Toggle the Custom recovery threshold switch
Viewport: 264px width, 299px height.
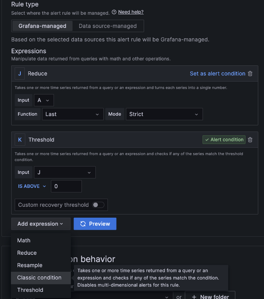pyautogui.click(x=98, y=205)
